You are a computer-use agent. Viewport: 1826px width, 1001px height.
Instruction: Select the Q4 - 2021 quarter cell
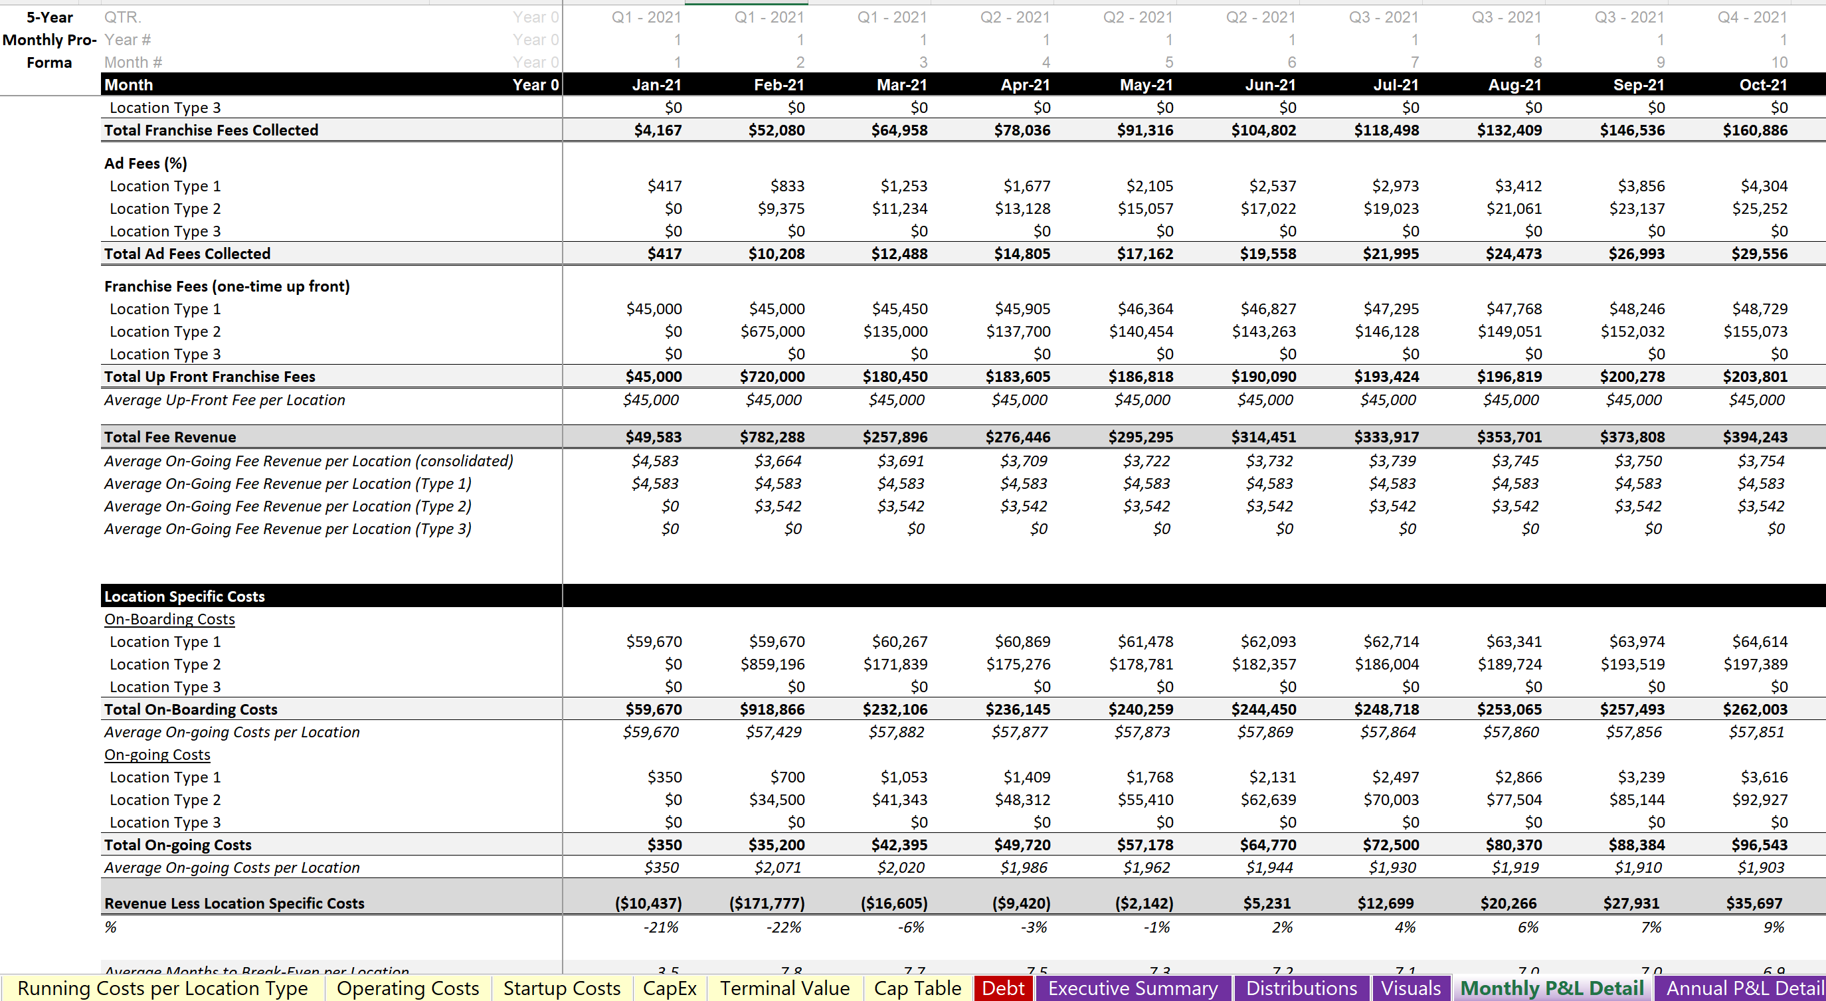pyautogui.click(x=1752, y=17)
